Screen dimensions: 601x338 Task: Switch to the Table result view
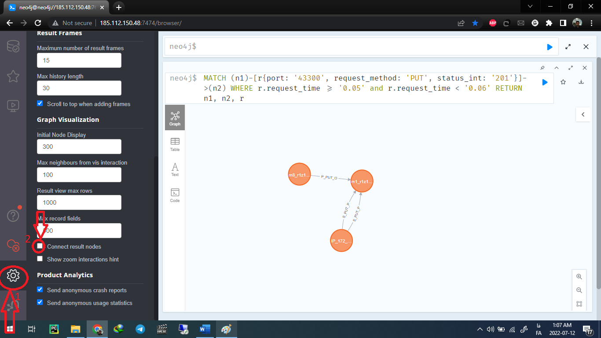(175, 144)
